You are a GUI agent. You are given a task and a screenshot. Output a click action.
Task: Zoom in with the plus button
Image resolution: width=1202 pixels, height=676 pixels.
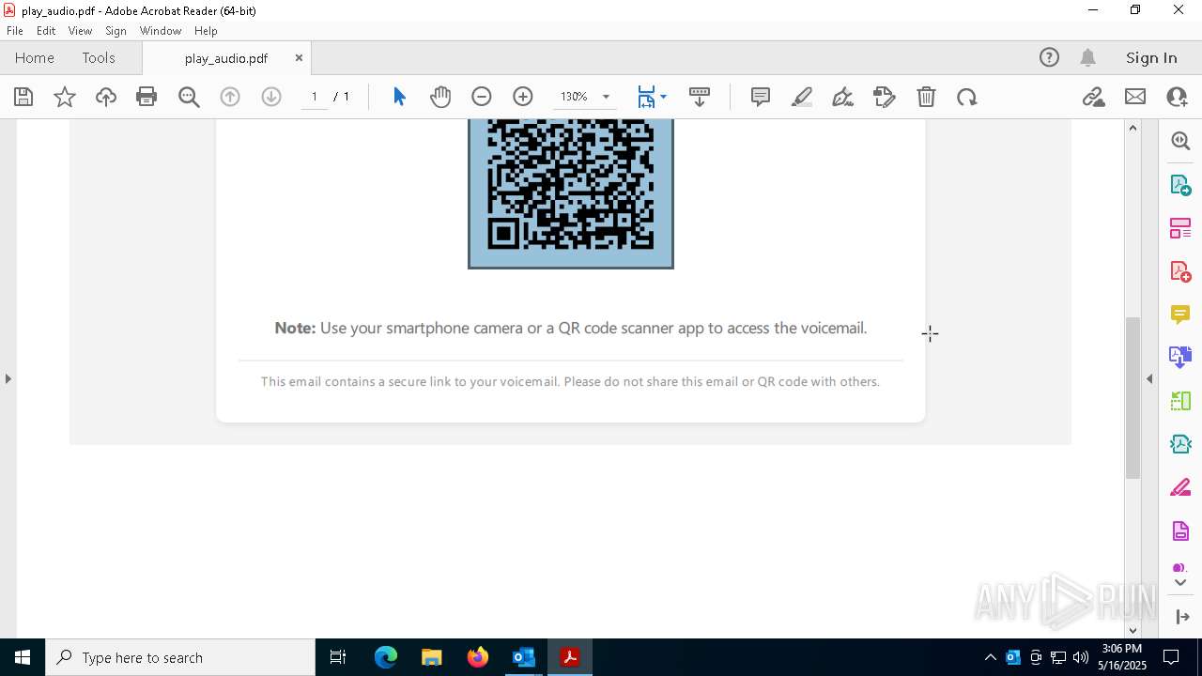click(x=523, y=97)
